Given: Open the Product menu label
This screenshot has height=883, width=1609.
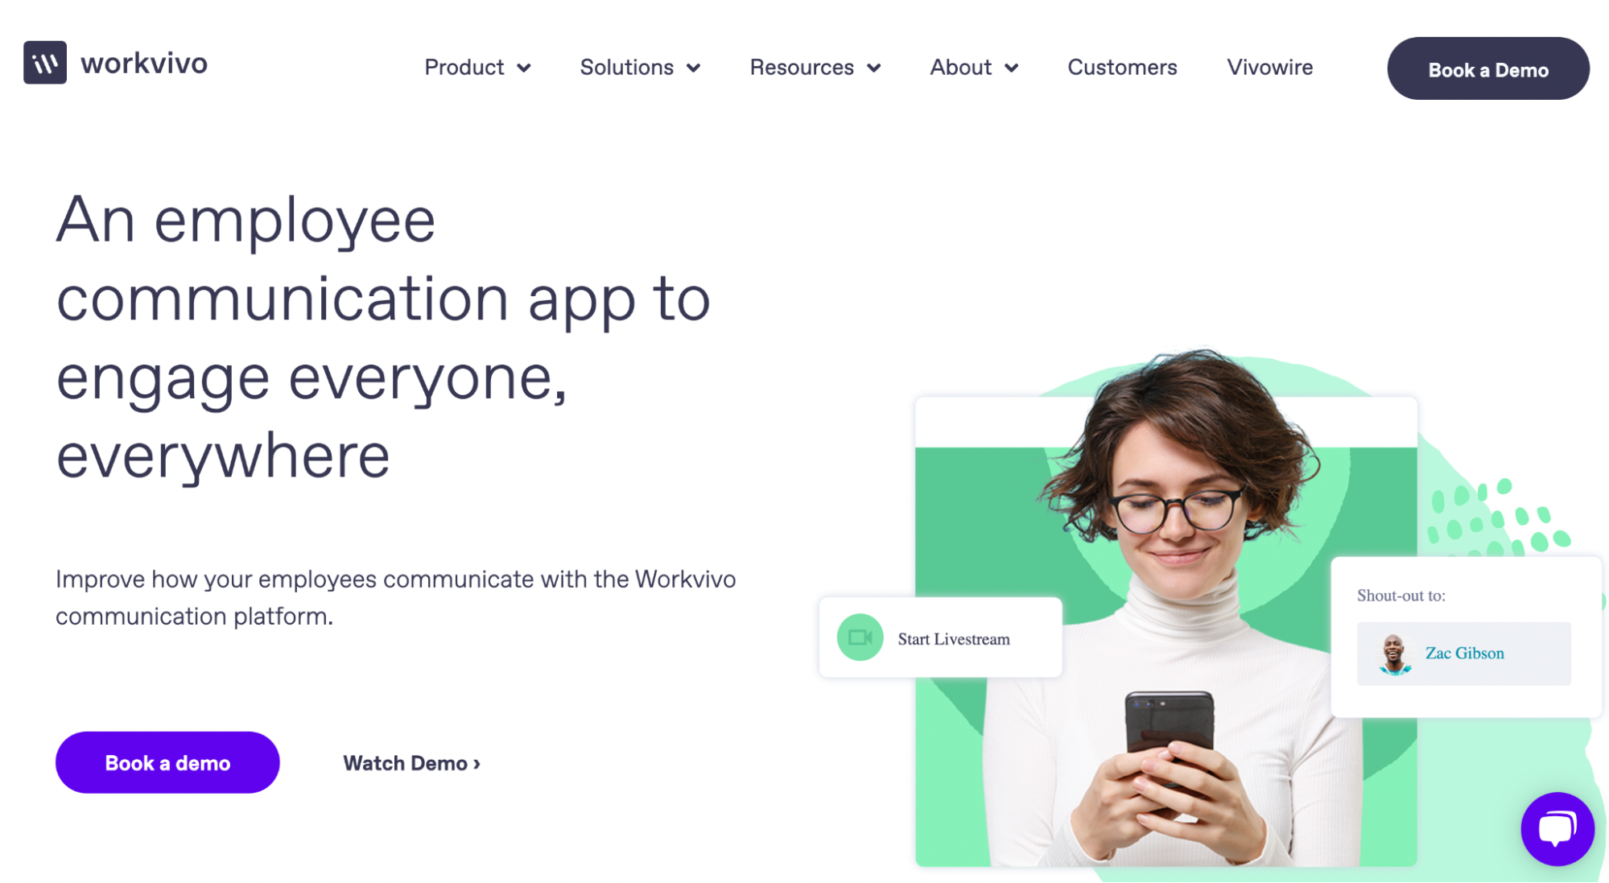Looking at the screenshot, I should click(464, 68).
